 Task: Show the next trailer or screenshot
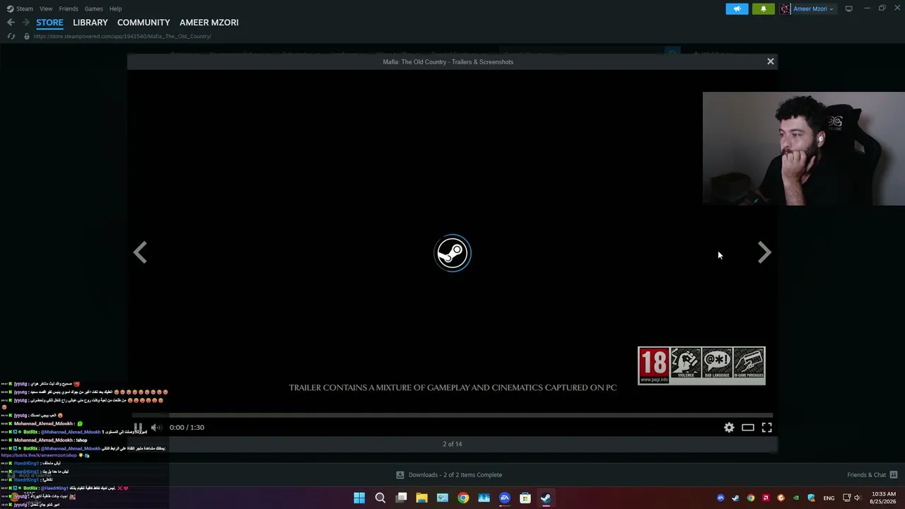click(764, 252)
